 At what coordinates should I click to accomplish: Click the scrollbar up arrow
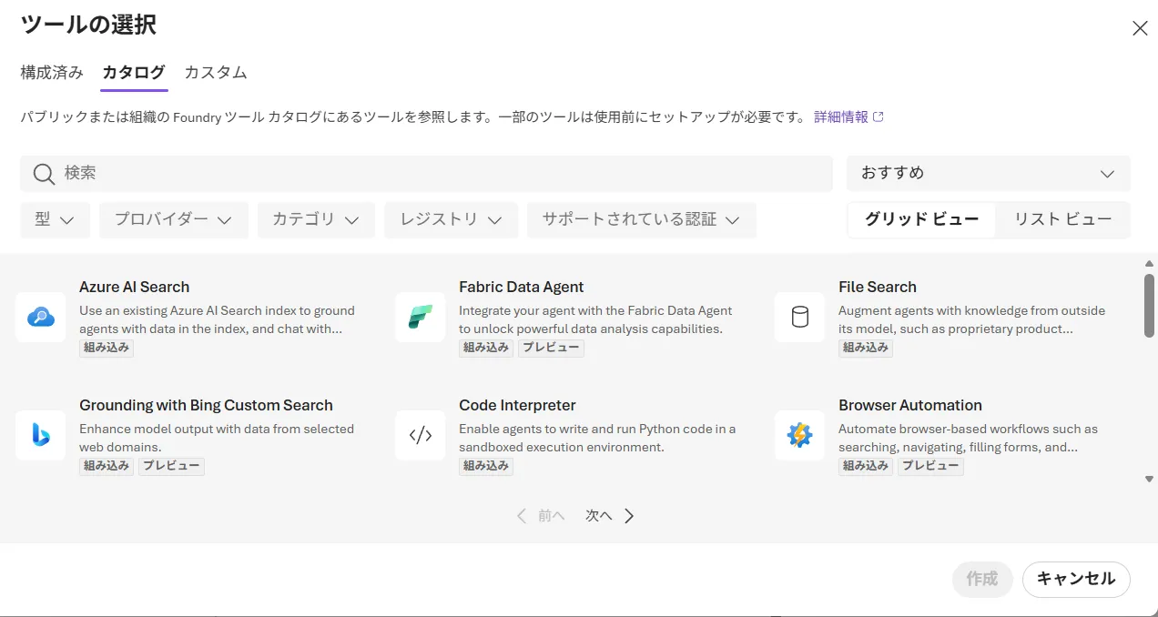[x=1149, y=264]
